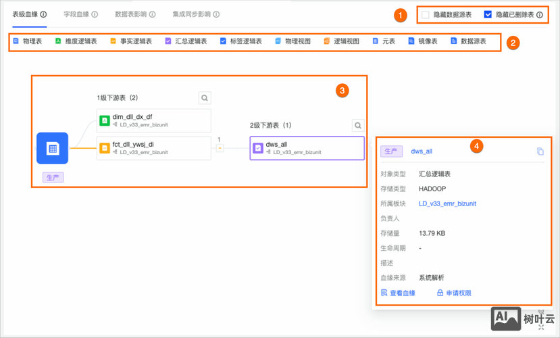Click the HADOOP storage type value
This screenshot has height=338, width=560.
pos(432,189)
